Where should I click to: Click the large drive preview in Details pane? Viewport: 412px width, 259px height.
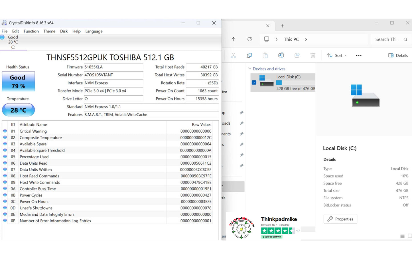366,96
